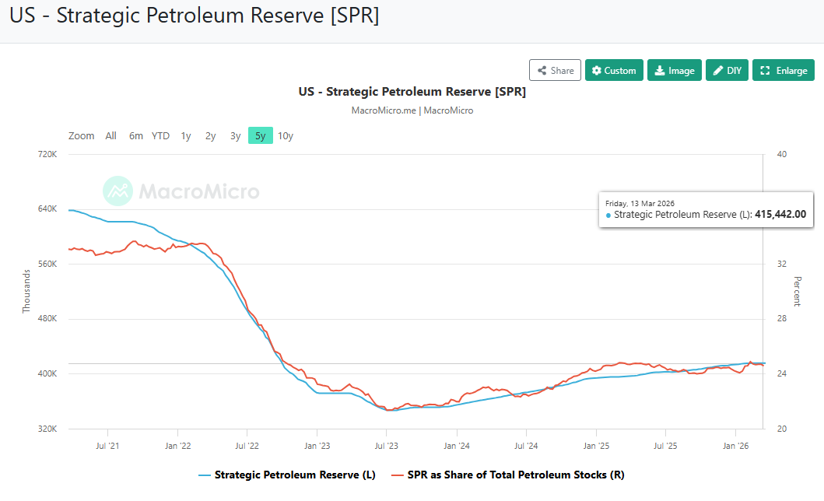Click the 24 right axis label
Screen dimensions: 824x501
pos(781,374)
